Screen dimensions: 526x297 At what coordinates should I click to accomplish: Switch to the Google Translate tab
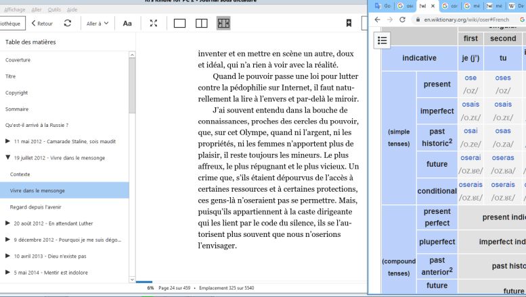[382, 5]
